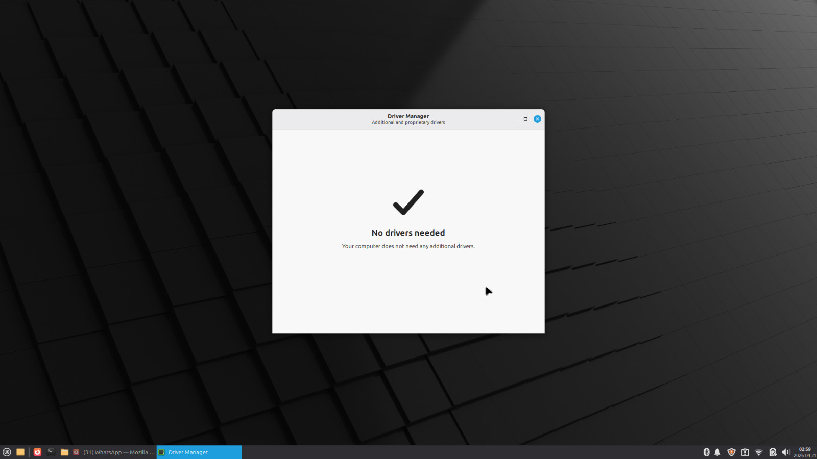This screenshot has height=459, width=817.
Task: Close the Driver Manager window
Action: [x=537, y=119]
